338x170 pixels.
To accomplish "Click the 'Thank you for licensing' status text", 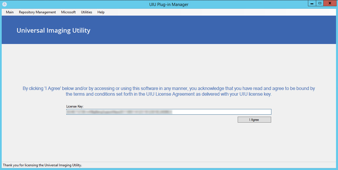I will coord(42,165).
